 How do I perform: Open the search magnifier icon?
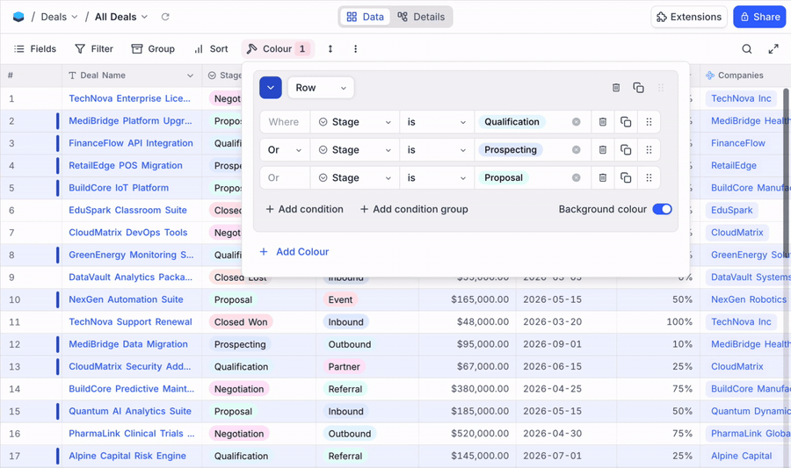click(746, 49)
